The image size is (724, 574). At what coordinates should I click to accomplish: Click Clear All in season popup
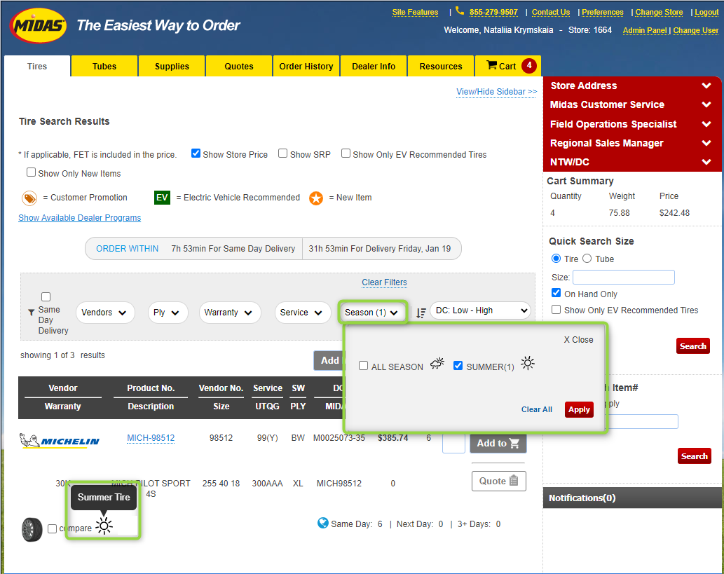point(537,409)
